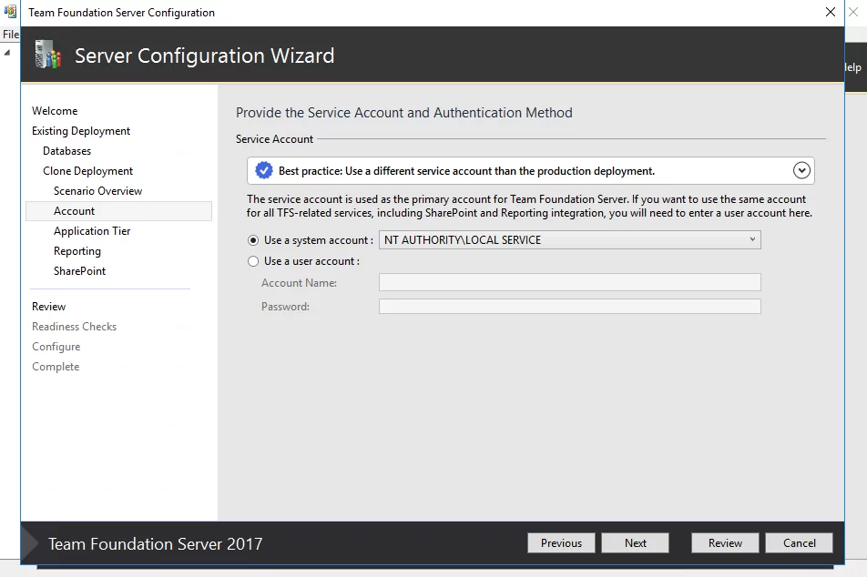Open the Reporting step
The image size is (867, 577).
point(77,251)
